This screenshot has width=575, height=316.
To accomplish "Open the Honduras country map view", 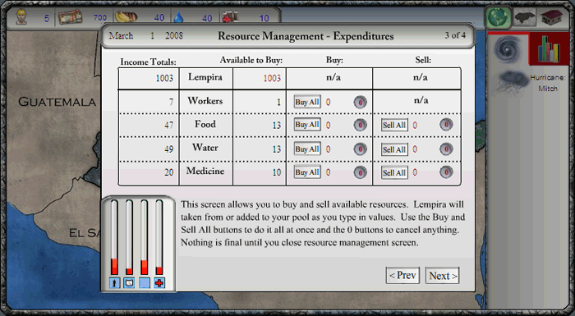I will pyautogui.click(x=524, y=17).
